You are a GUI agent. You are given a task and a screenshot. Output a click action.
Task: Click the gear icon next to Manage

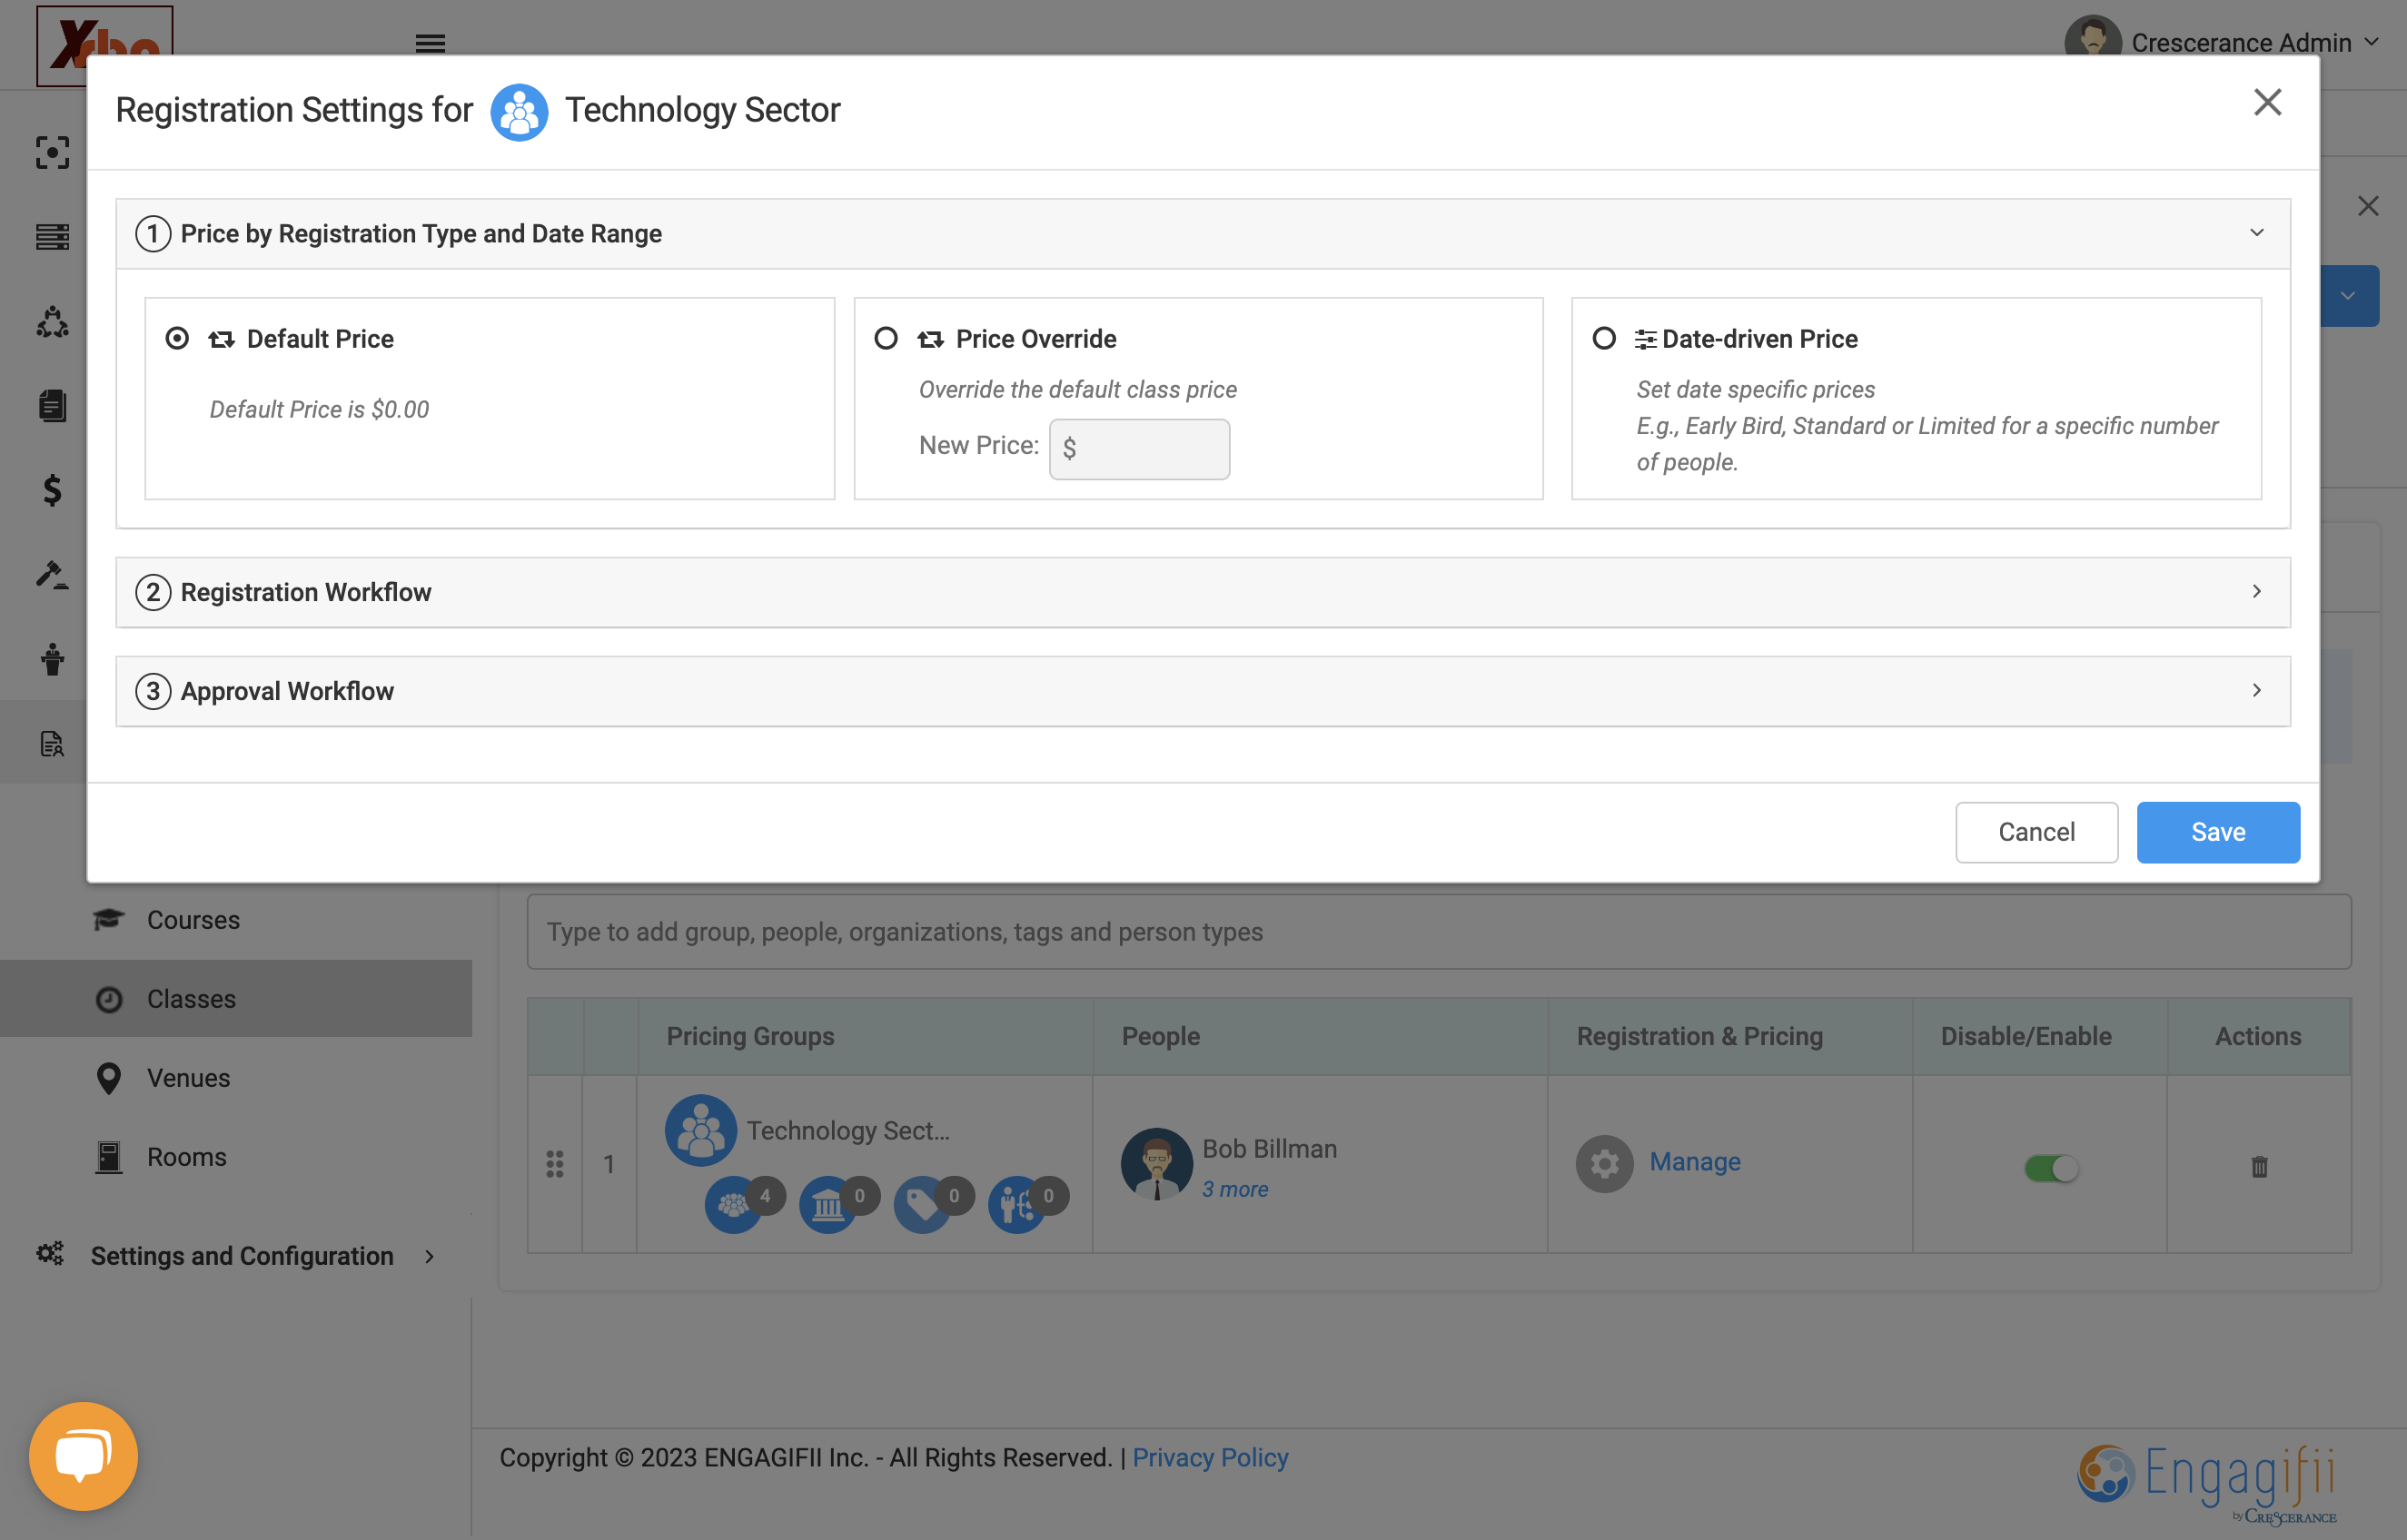pos(1604,1163)
